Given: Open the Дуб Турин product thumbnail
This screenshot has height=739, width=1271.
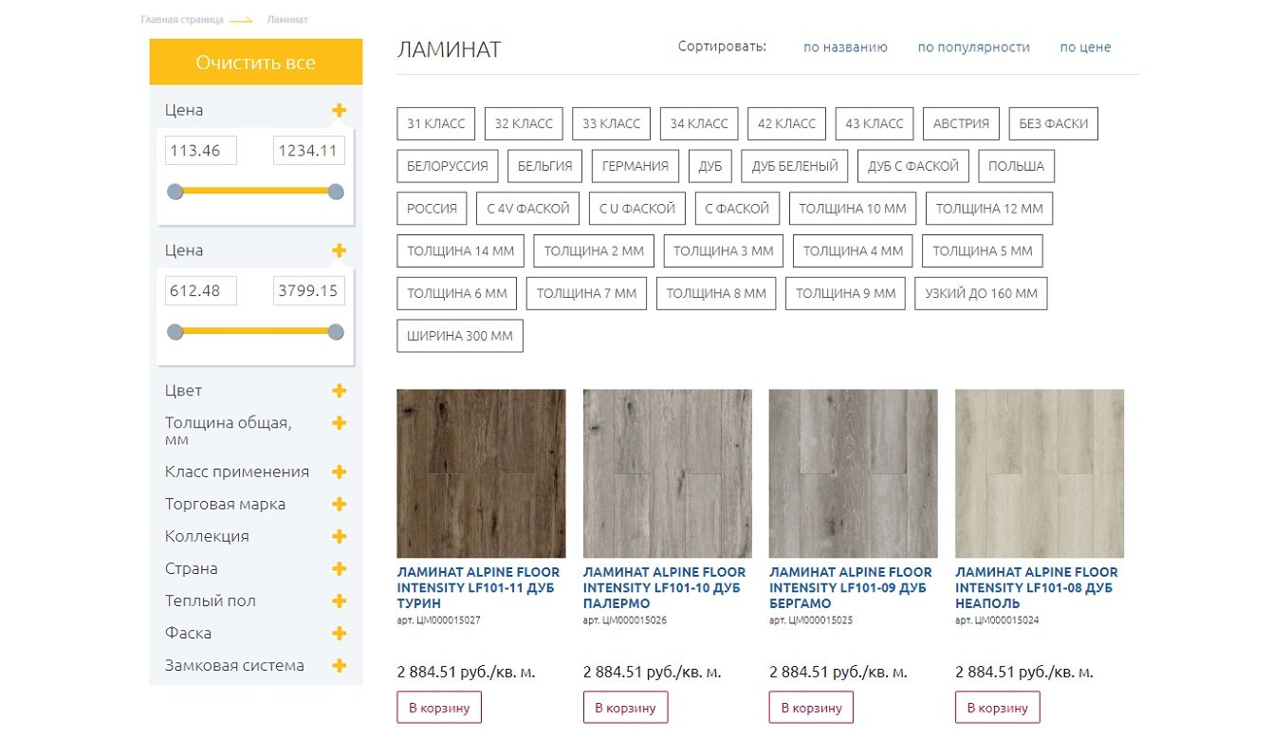Looking at the screenshot, I should [x=481, y=473].
